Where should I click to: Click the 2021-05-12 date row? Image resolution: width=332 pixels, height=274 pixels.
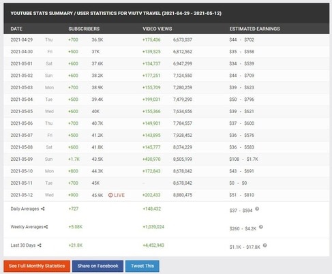(166, 195)
